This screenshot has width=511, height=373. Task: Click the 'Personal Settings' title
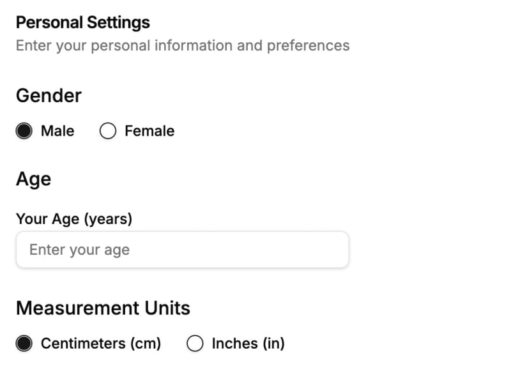click(83, 23)
